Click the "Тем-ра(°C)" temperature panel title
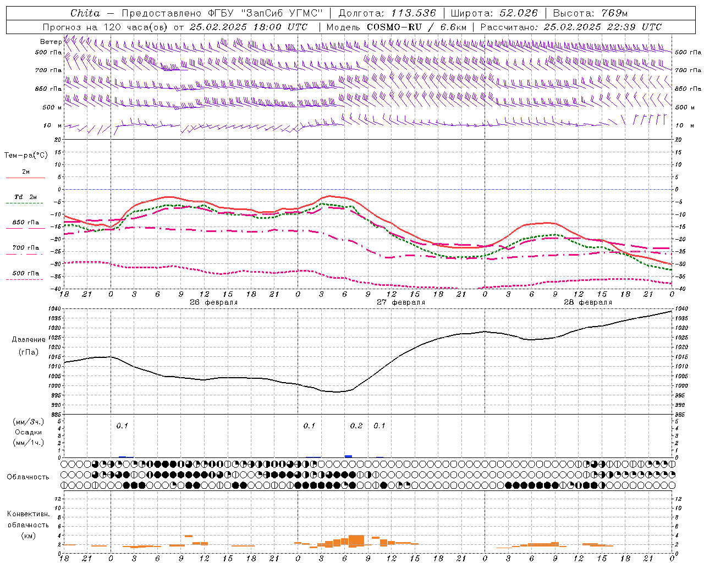 (26, 155)
